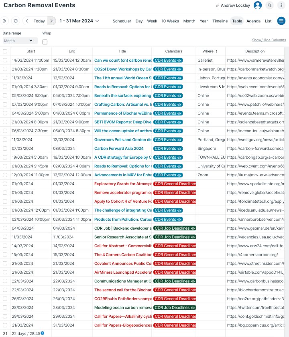Open the user profile avatar icon
Screen dimensions: 289x337
tap(258, 5)
